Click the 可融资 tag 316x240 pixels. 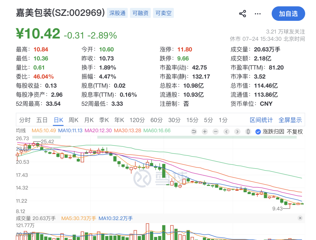click(x=140, y=13)
